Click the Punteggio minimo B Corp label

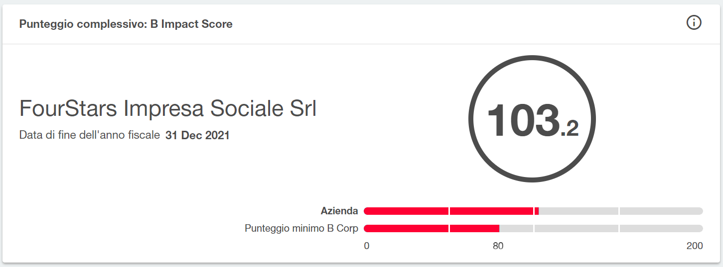coord(301,229)
